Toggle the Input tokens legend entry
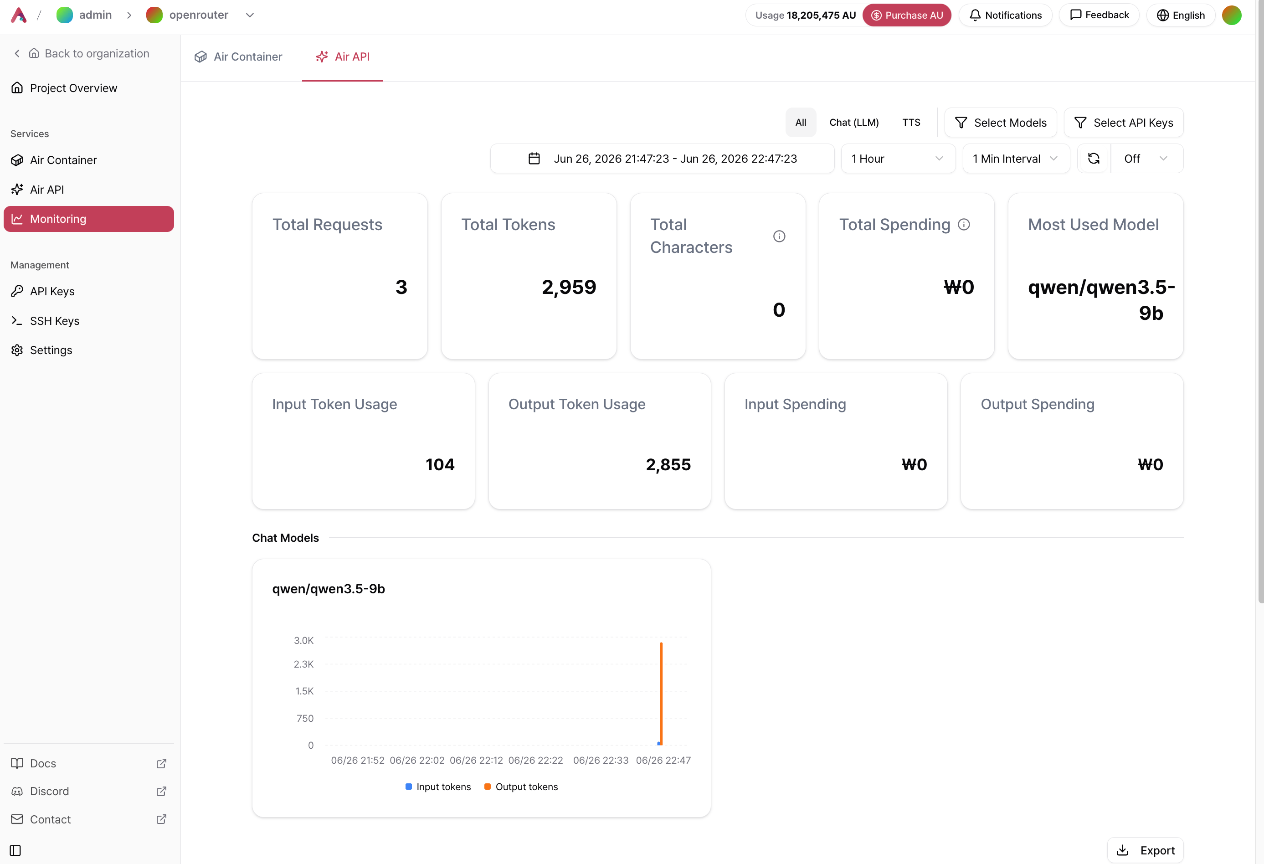The width and height of the screenshot is (1264, 864). click(x=438, y=787)
